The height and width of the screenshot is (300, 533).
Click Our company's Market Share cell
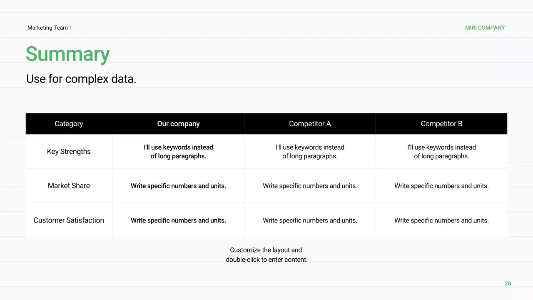tap(178, 186)
